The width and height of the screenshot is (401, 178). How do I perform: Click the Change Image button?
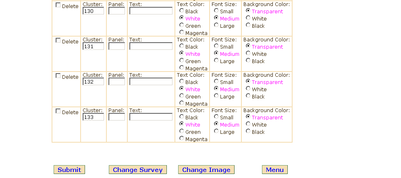(x=206, y=170)
